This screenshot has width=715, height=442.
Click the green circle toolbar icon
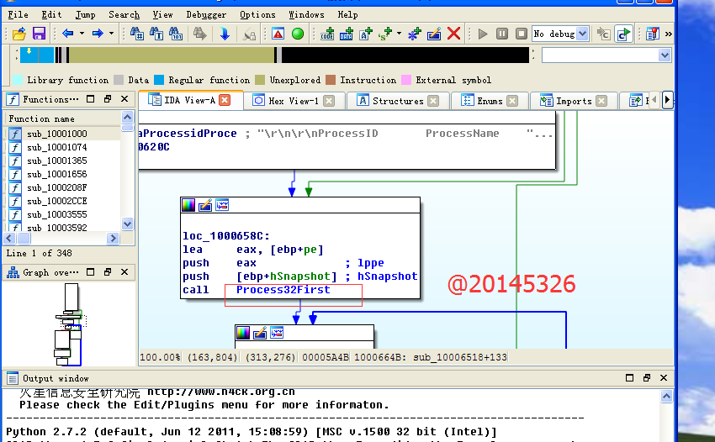297,34
